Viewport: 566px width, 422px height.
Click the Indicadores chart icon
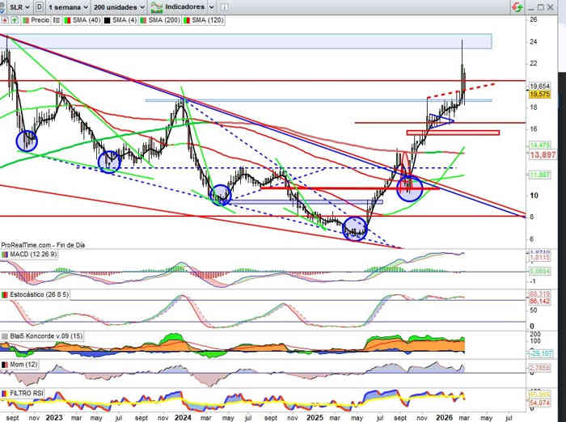pyautogui.click(x=158, y=6)
